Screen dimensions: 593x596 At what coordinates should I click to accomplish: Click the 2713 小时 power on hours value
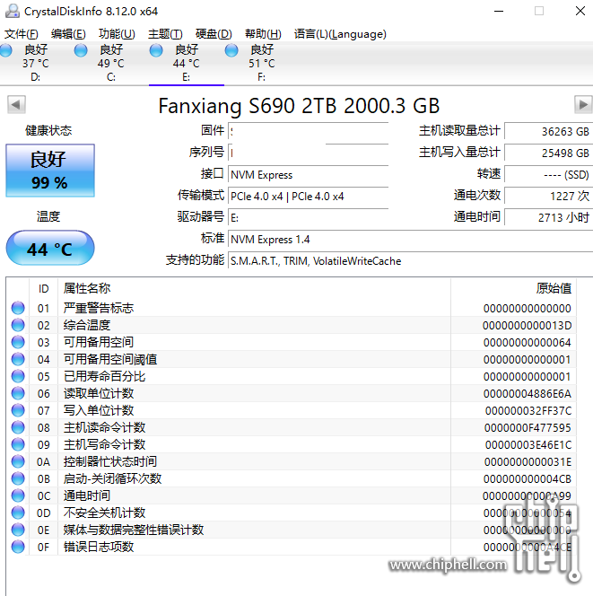pos(548,218)
